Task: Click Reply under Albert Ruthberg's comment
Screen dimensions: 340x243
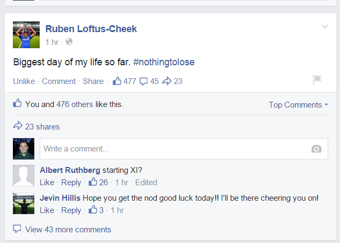Action: (71, 183)
